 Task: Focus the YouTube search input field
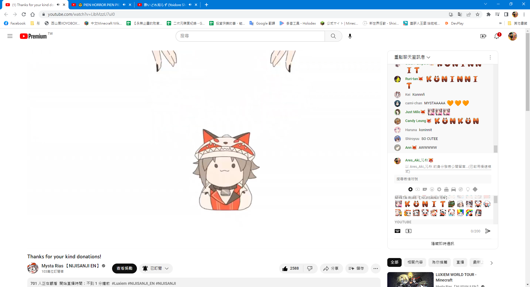(250, 36)
